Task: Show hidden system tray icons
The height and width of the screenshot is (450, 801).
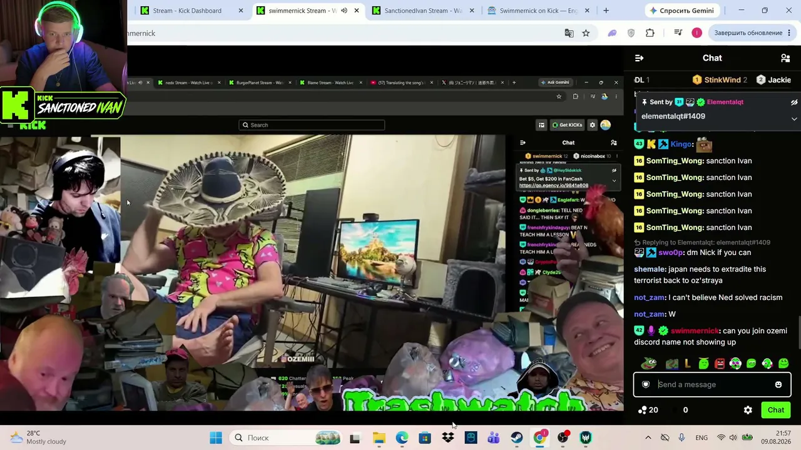Action: coord(648,437)
